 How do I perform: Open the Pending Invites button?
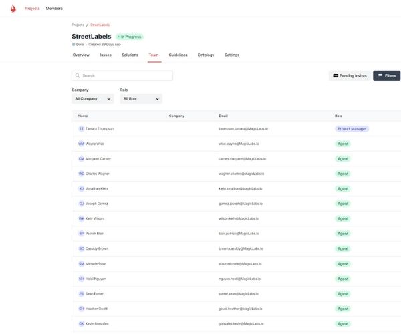tap(350, 75)
